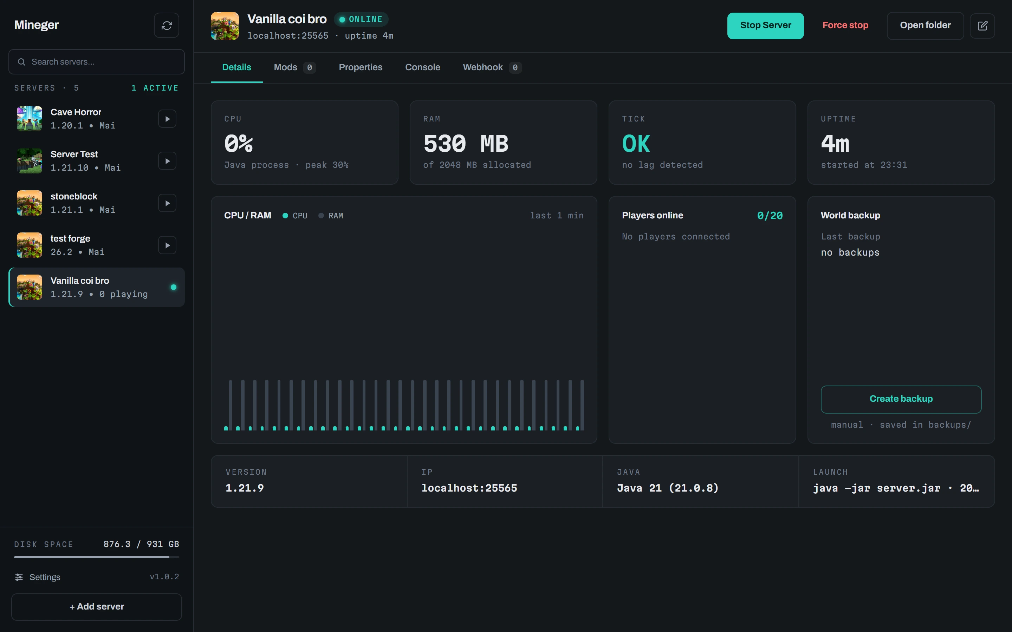
Task: Open Settings with the sliders icon
Action: point(37,577)
